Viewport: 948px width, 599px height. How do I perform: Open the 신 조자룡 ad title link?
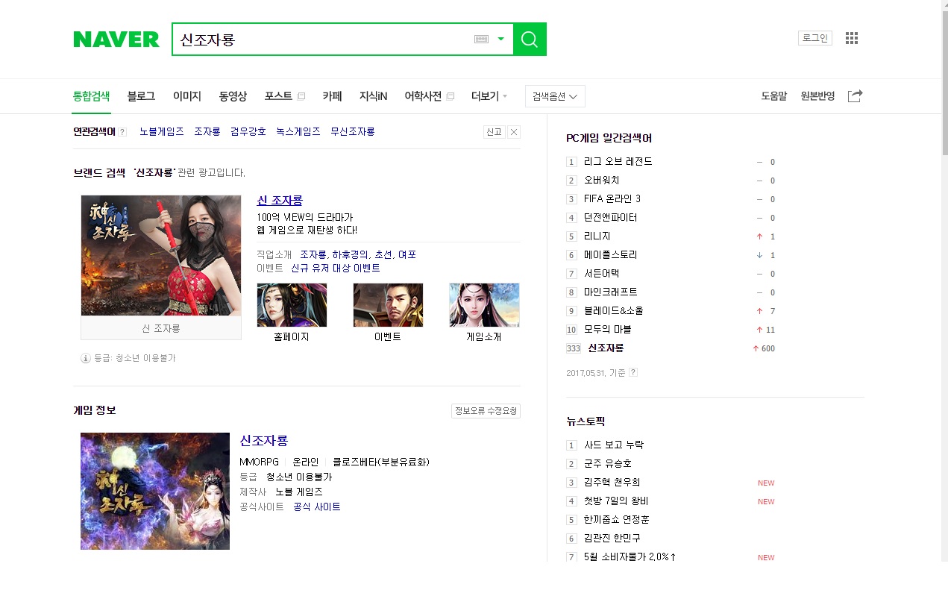280,200
